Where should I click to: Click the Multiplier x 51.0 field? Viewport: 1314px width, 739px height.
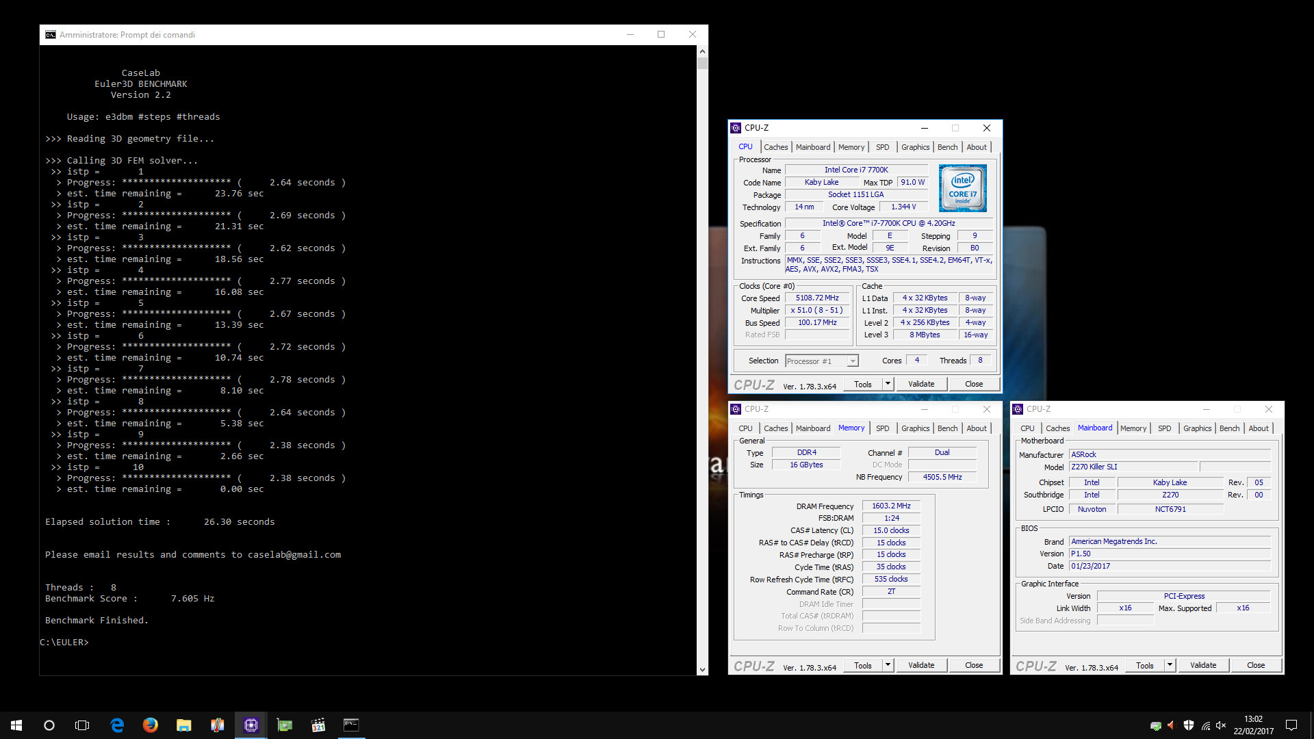tap(817, 311)
